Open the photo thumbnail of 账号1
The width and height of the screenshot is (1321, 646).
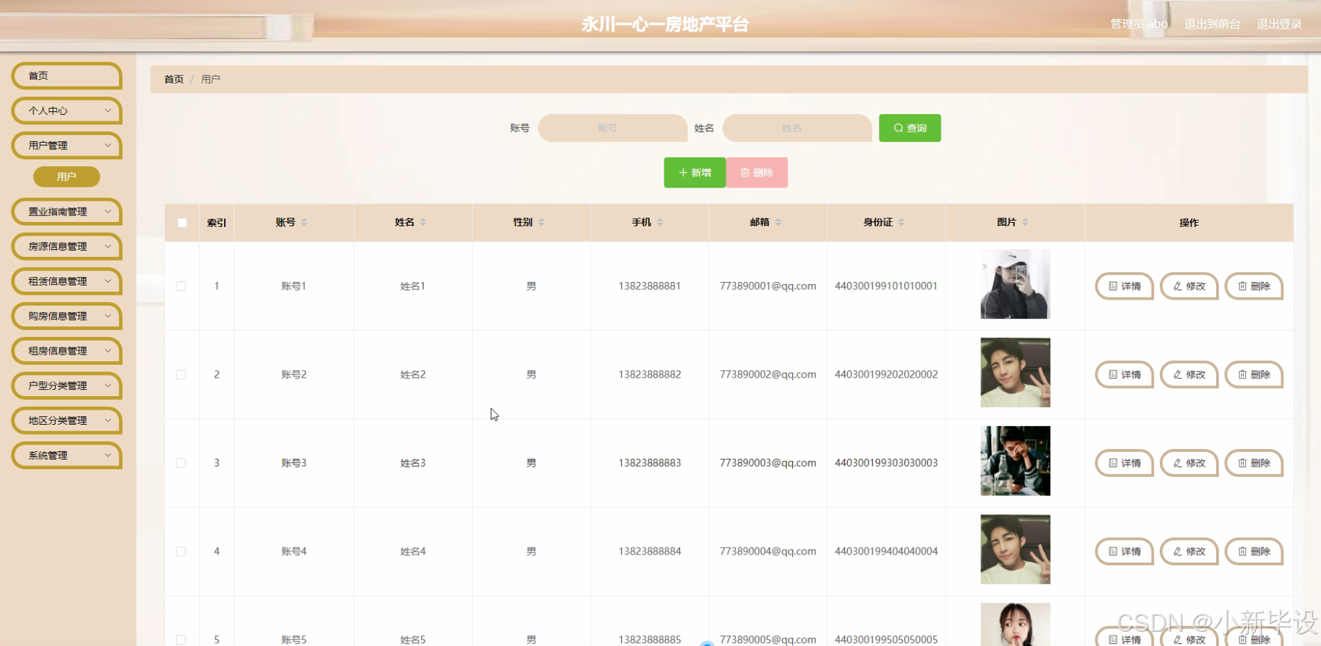(x=1016, y=284)
